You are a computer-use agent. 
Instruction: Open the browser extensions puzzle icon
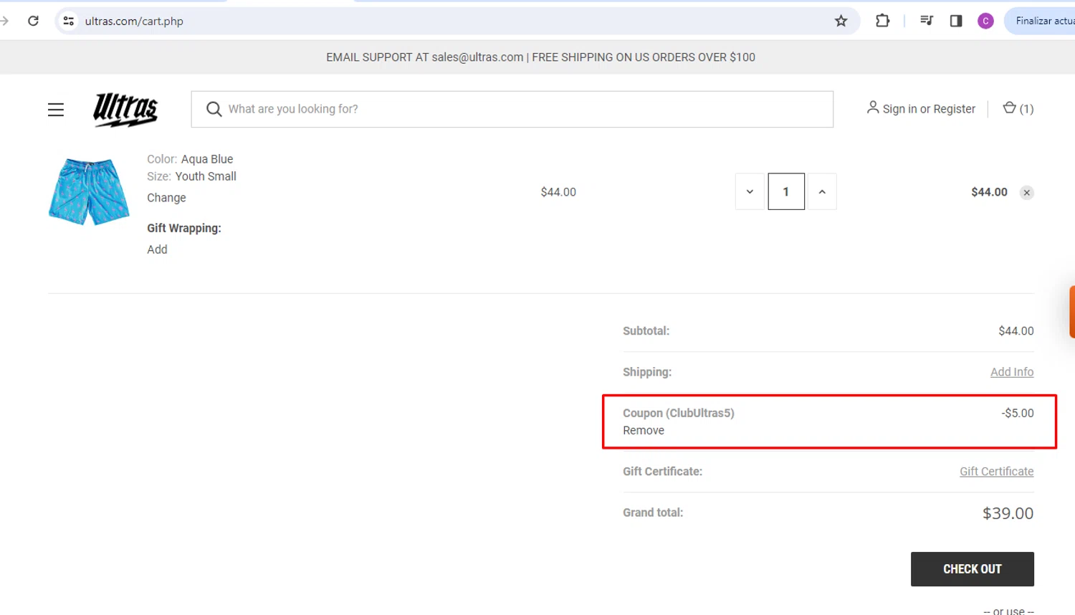(883, 21)
